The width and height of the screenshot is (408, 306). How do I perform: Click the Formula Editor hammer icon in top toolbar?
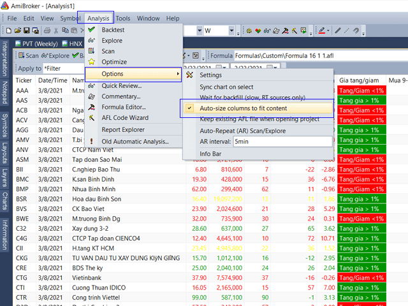tap(285, 31)
